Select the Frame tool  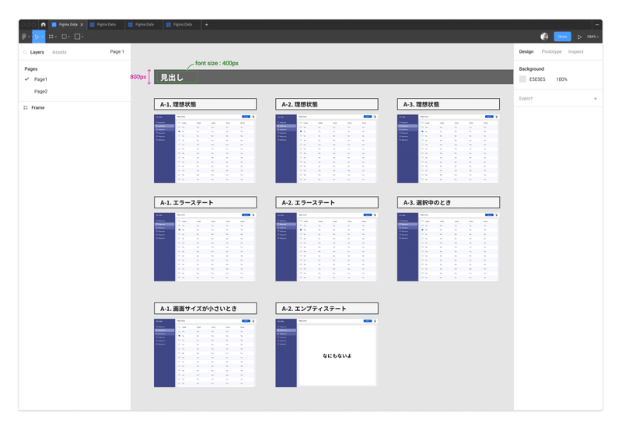pyautogui.click(x=51, y=37)
